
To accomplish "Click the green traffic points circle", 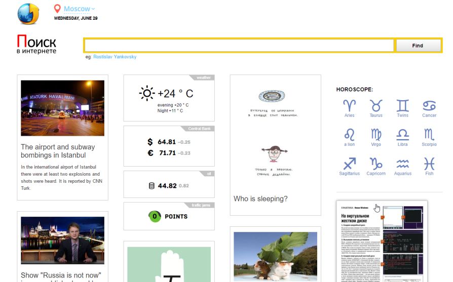I will click(155, 216).
